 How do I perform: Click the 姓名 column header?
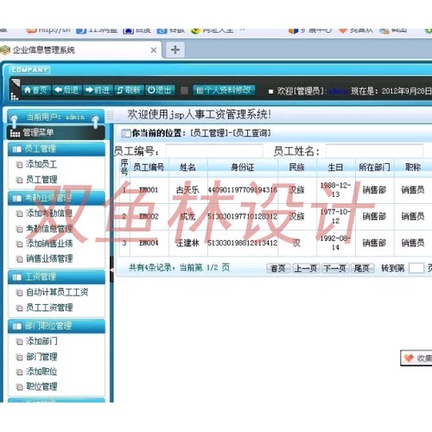point(187,167)
